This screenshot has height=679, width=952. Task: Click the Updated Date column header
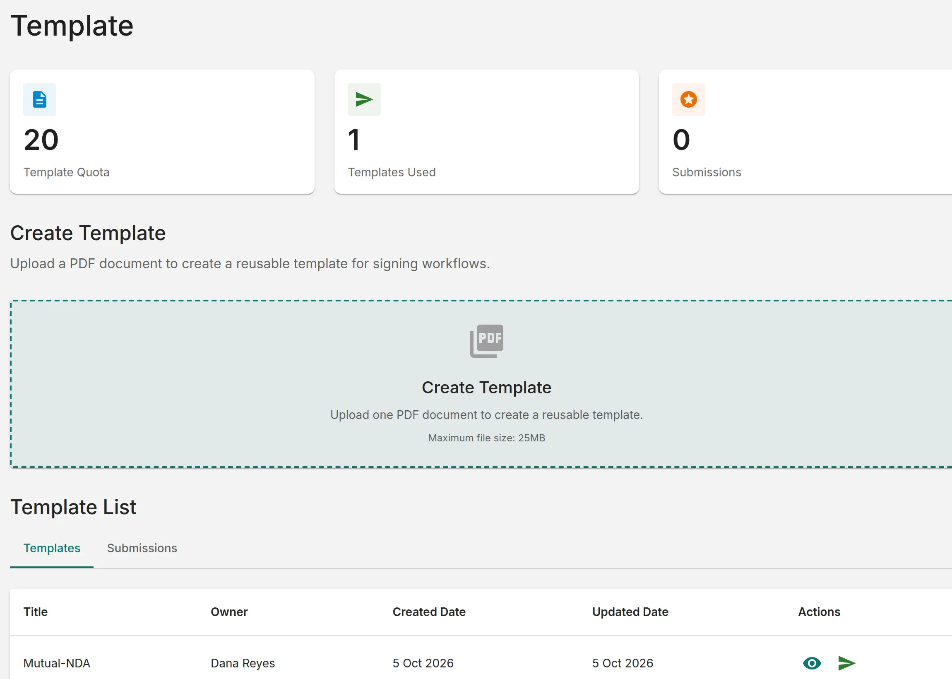click(x=630, y=612)
